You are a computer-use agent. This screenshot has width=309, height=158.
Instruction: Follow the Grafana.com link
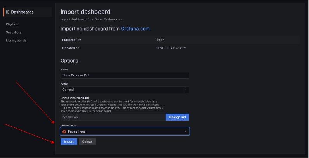point(135,29)
